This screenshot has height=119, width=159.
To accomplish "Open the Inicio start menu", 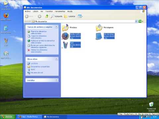I will 8,117.
